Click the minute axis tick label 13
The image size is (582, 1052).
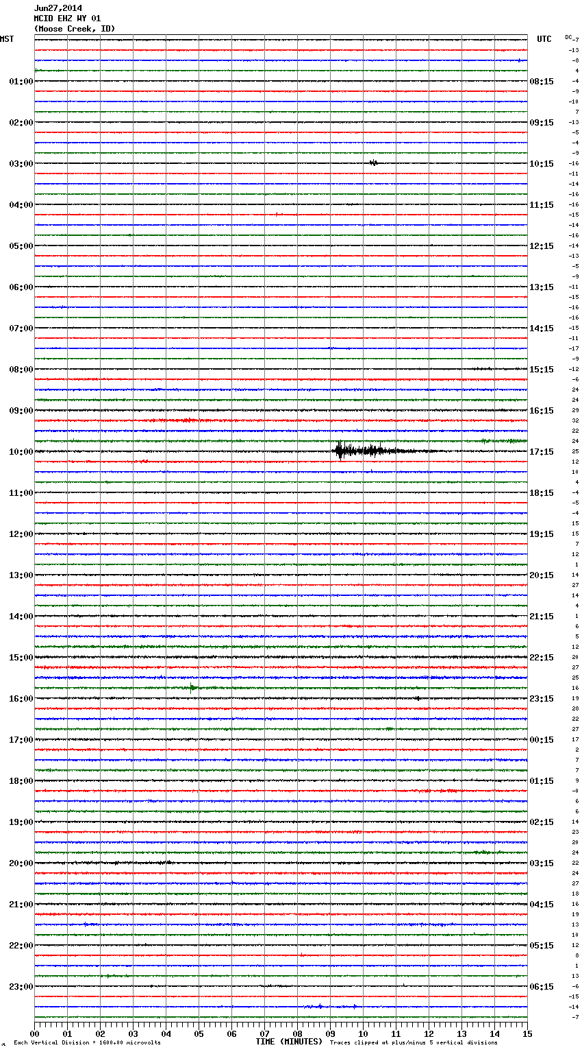coord(461,1033)
